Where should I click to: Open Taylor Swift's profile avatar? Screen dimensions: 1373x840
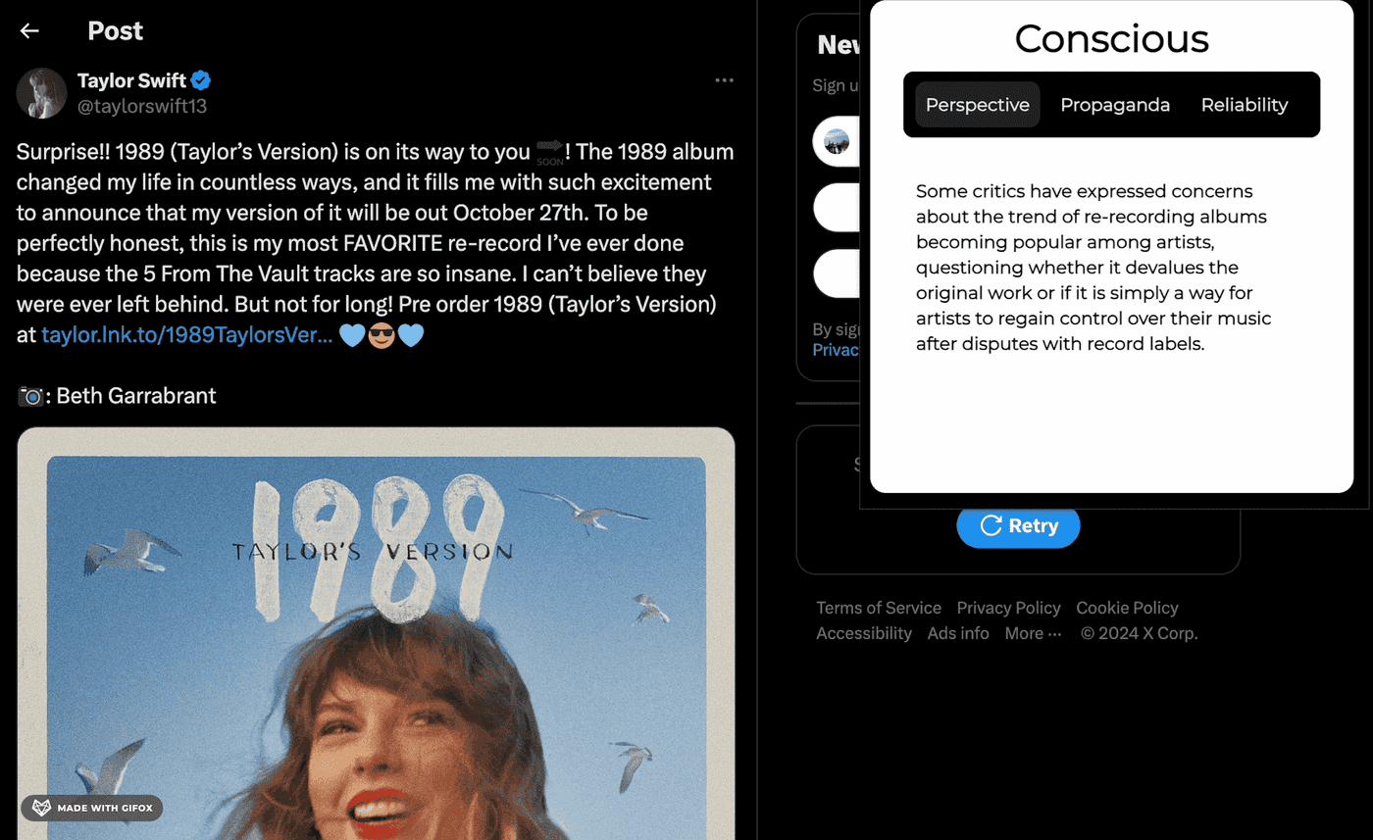pyautogui.click(x=42, y=93)
